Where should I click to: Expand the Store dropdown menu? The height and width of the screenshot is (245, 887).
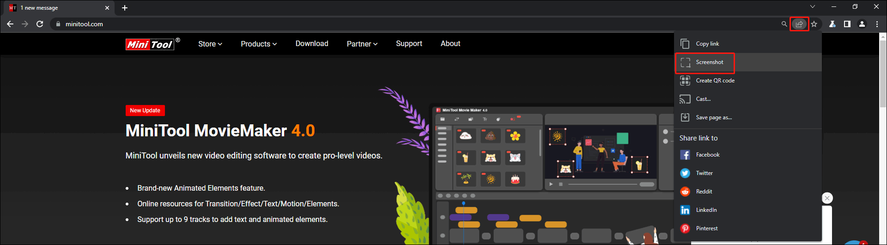(x=210, y=44)
